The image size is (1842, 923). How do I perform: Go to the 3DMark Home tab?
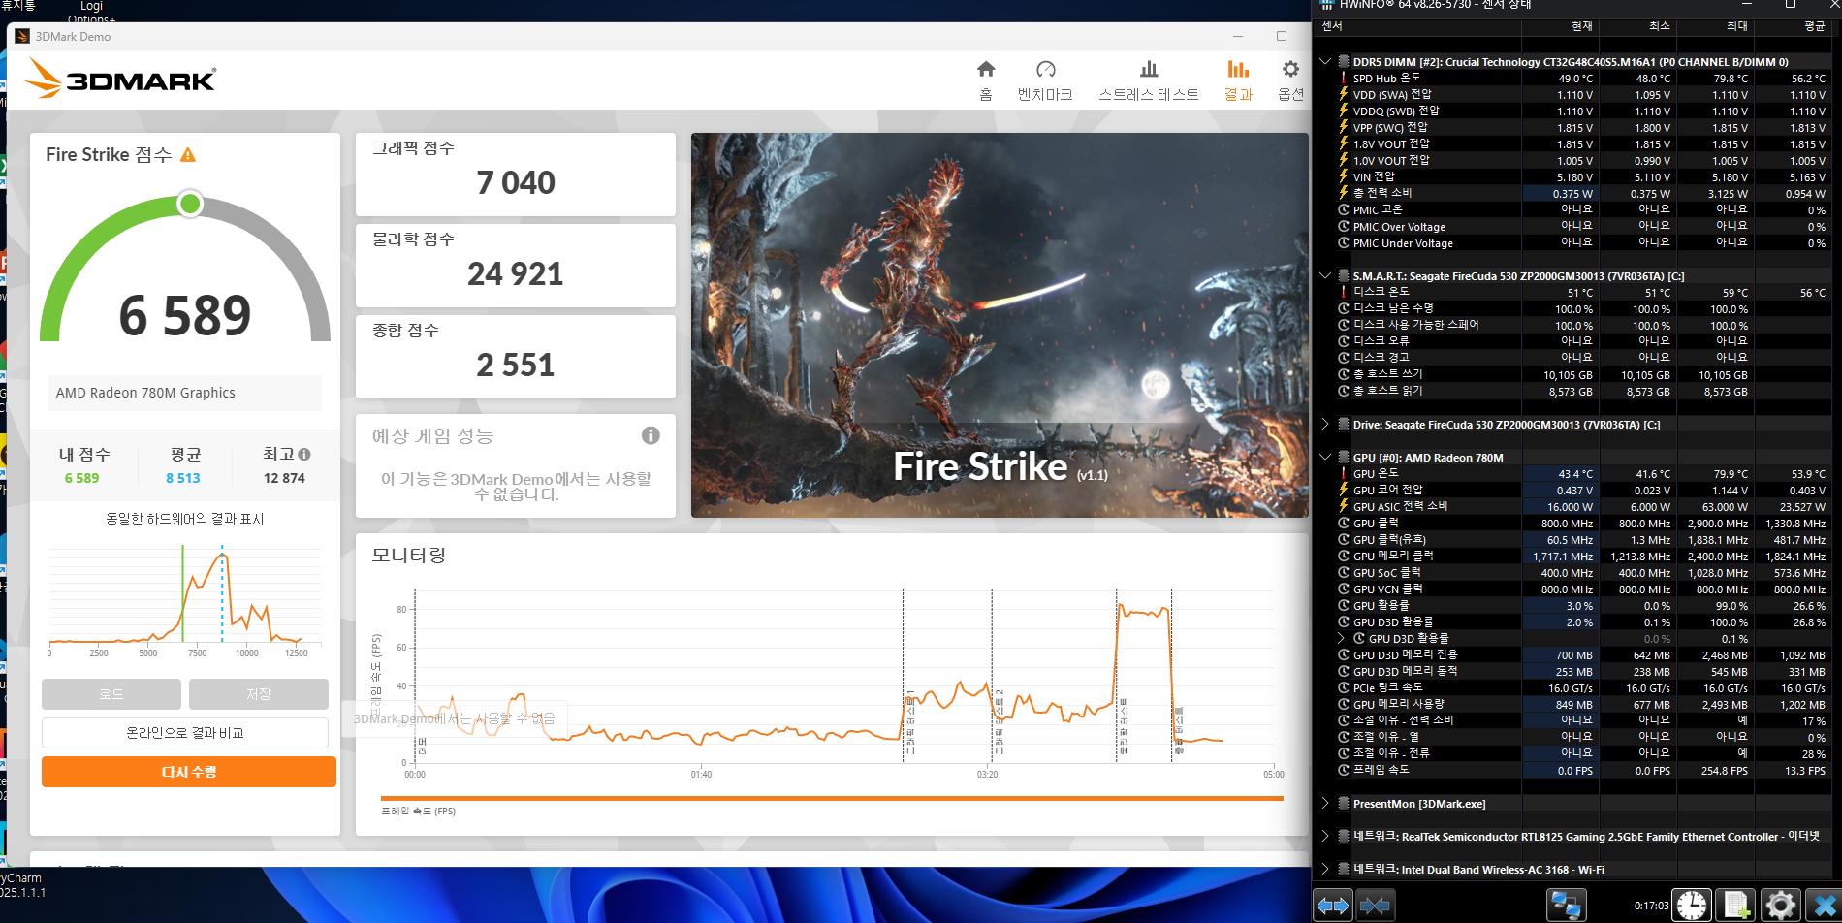[x=986, y=80]
